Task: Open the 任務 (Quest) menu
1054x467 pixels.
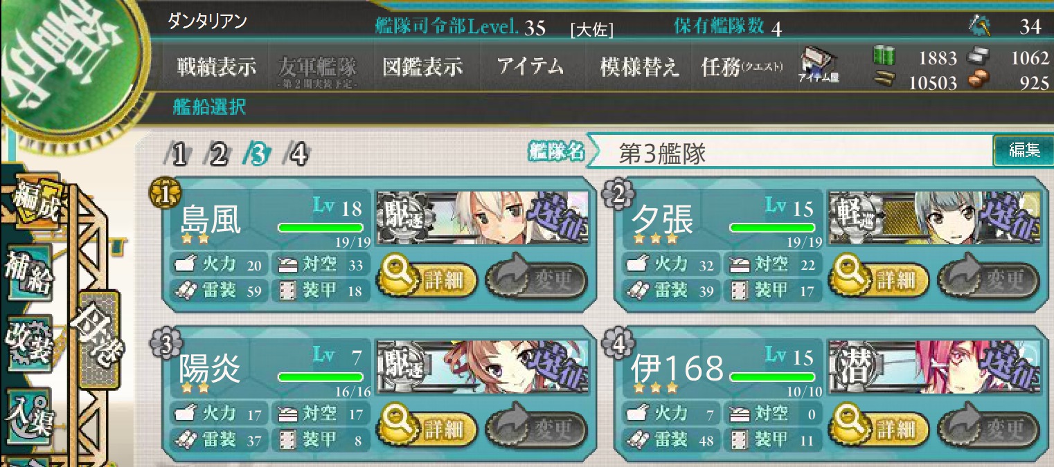Action: pos(742,67)
